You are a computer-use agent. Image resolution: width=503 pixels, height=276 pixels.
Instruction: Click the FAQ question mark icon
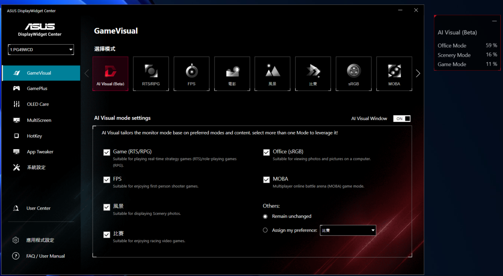pyautogui.click(x=16, y=256)
